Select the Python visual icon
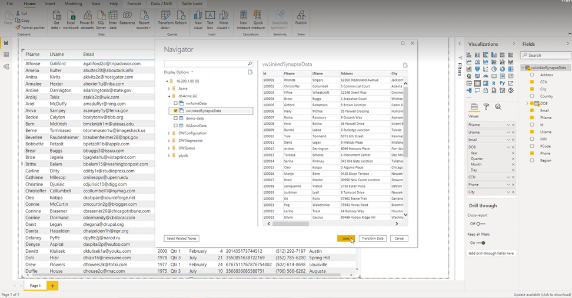This screenshot has height=298, width=572. tap(503, 83)
